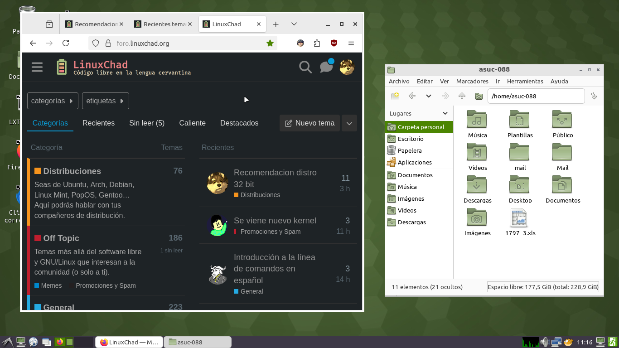619x348 pixels.
Task: Click the uBlock Origin extension icon
Action: [334, 43]
